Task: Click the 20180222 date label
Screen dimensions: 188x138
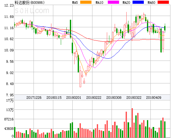Action: coord(94,98)
